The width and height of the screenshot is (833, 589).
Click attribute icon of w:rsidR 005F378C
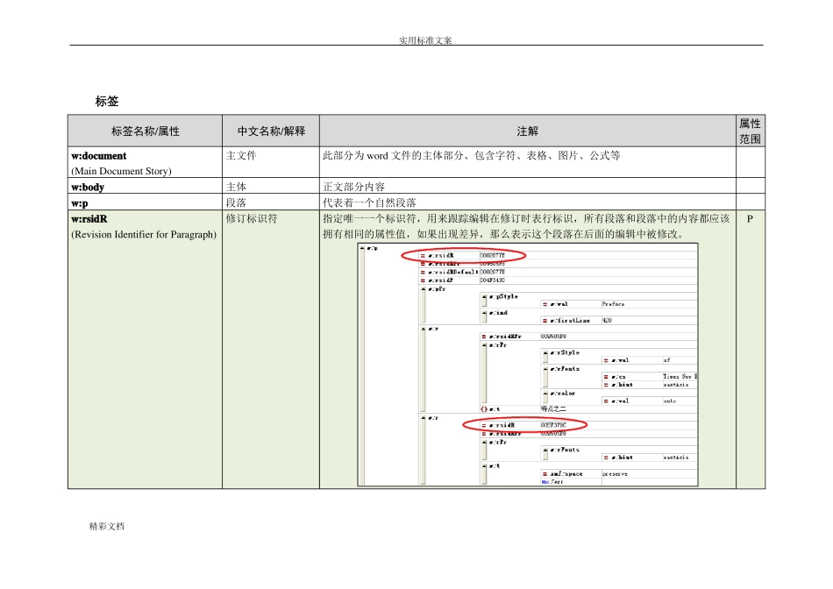[x=484, y=425]
